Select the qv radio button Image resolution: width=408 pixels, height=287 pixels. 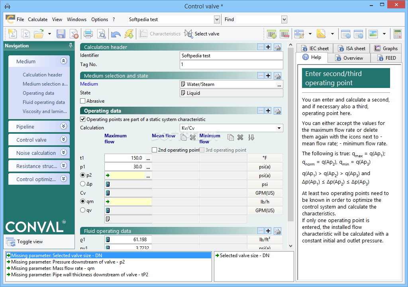coord(83,210)
